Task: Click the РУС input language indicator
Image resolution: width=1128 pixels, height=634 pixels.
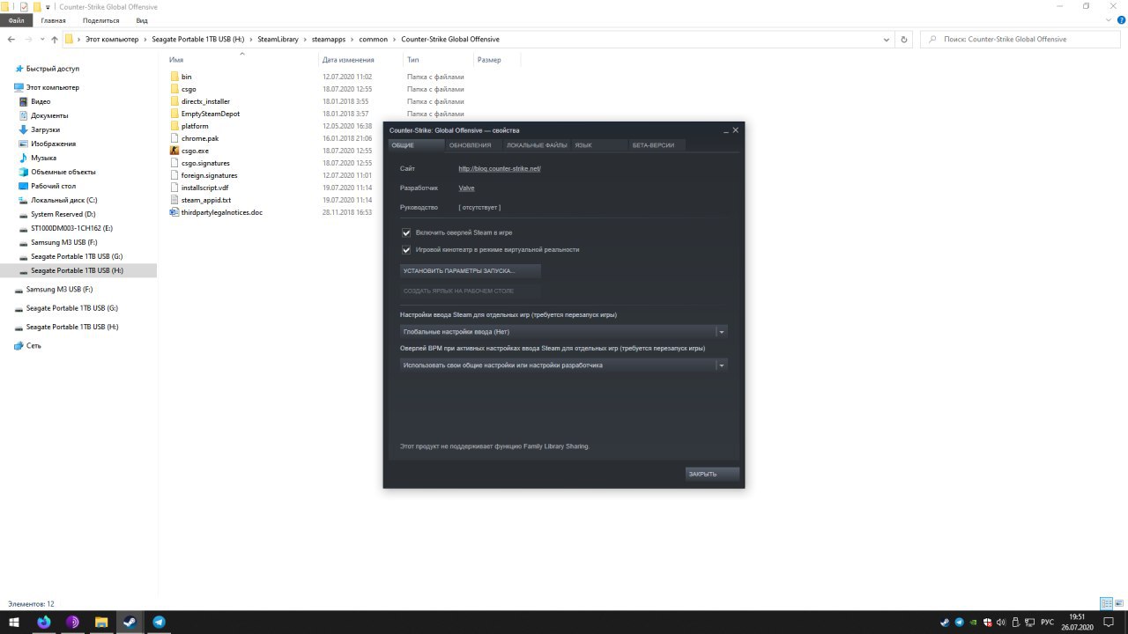Action: coord(1047,622)
